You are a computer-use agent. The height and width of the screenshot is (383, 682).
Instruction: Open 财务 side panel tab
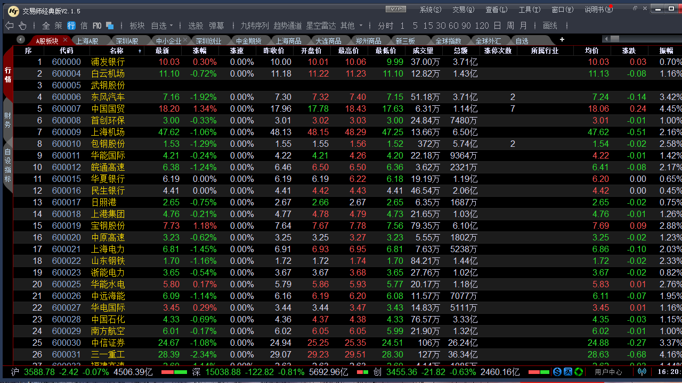(7, 120)
